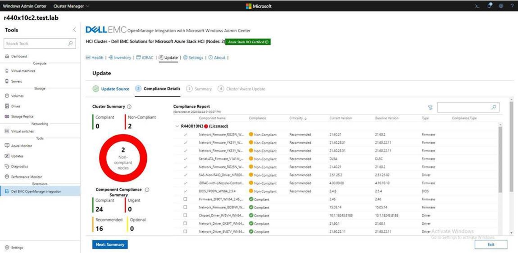Image resolution: width=518 pixels, height=253 pixels.
Task: Click Component Compliance Summary info icon
Action: point(147,190)
